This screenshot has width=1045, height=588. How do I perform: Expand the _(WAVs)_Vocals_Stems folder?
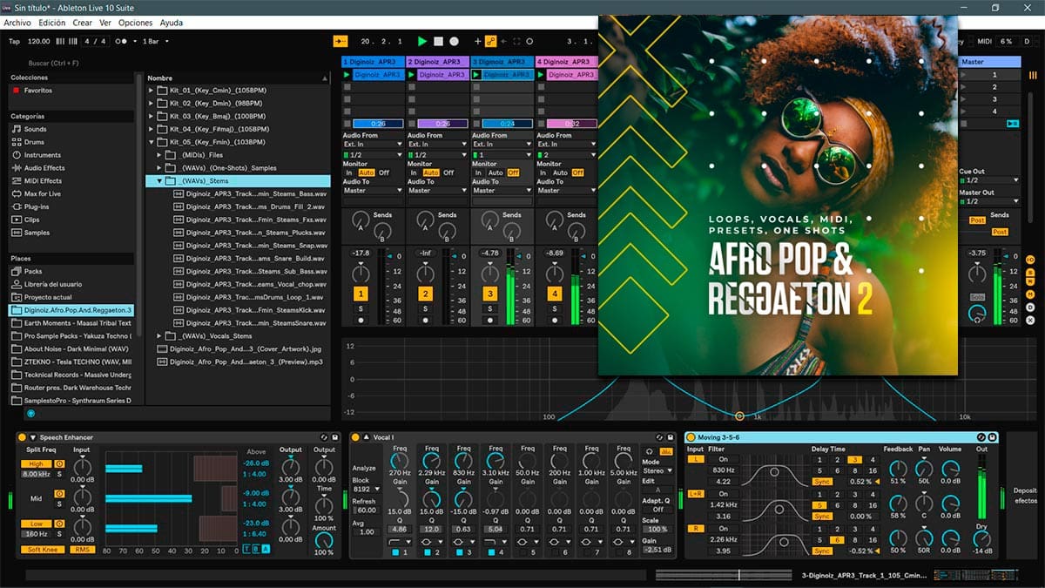(161, 336)
